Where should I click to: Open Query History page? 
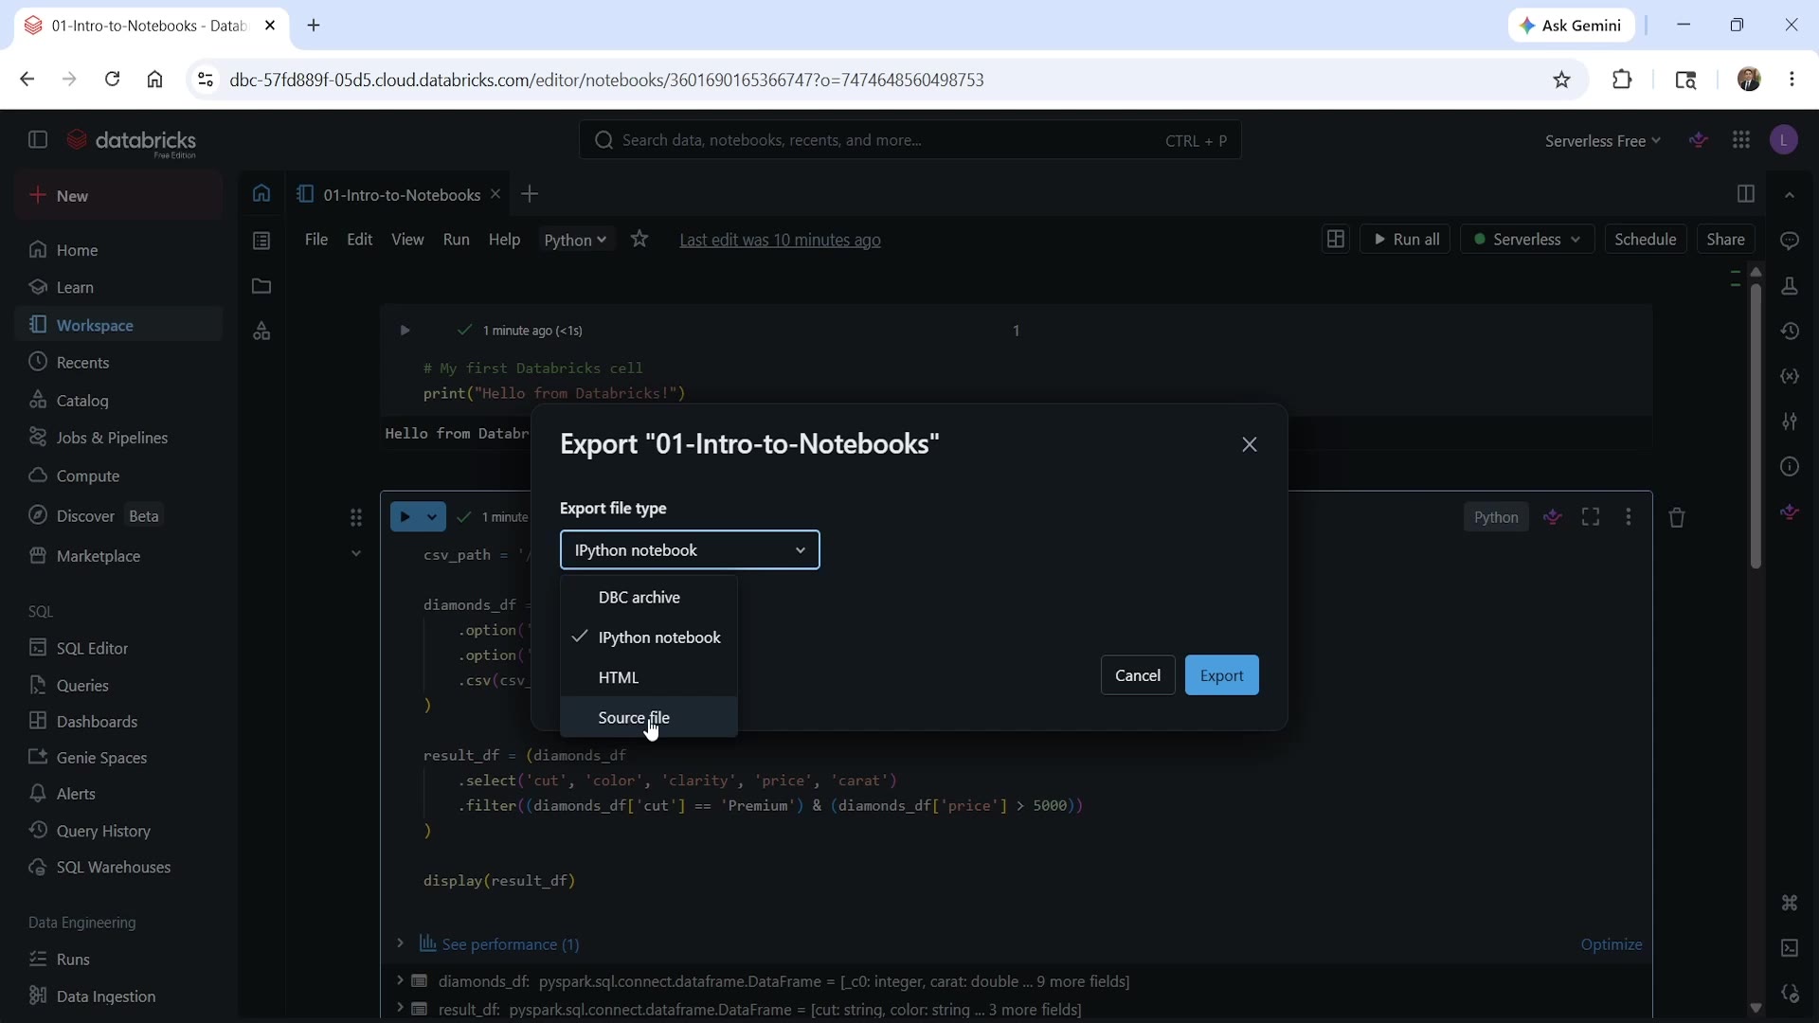point(118,831)
